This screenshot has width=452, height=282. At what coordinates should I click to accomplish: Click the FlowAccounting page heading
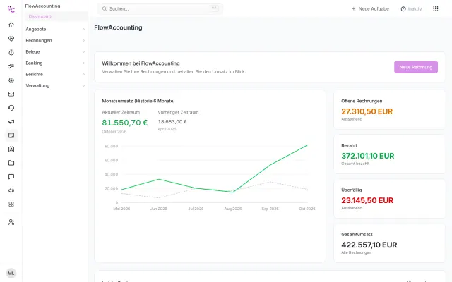118,27
